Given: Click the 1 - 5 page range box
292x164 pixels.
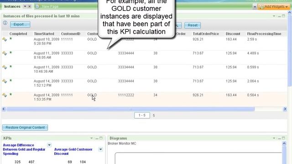Looking at the screenshot, I should click(142, 115).
